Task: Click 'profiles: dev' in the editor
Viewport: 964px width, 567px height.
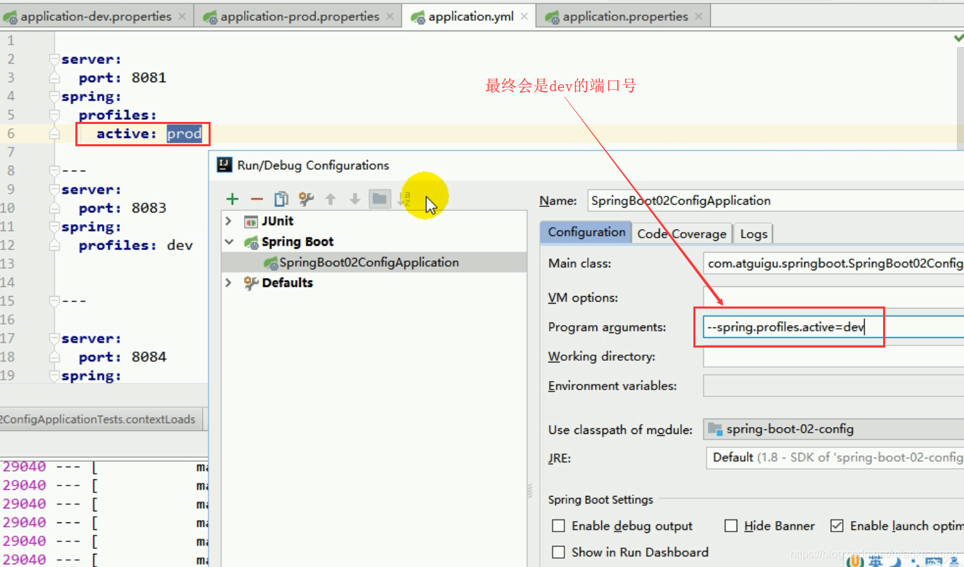Action: [135, 245]
